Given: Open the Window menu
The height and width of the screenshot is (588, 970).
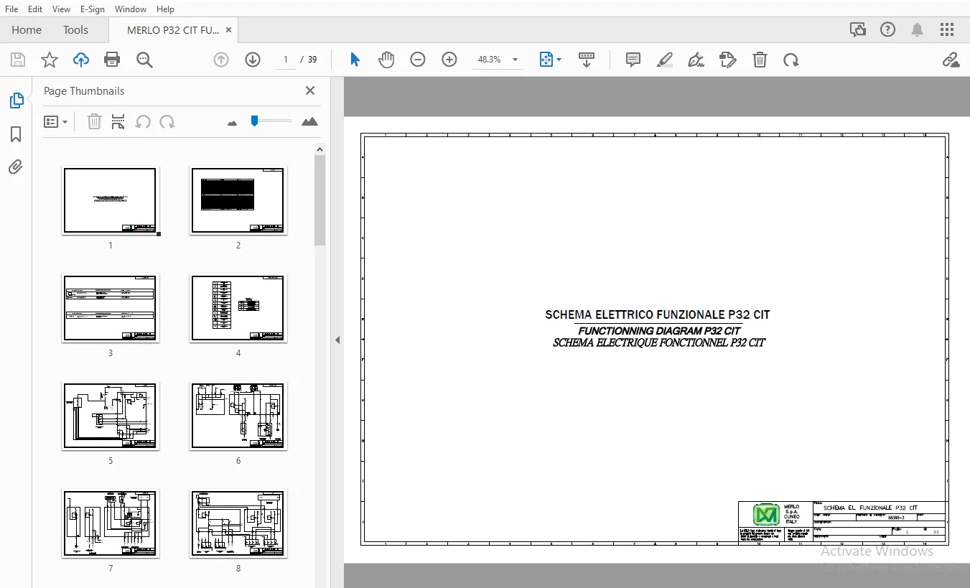Looking at the screenshot, I should 131,9.
